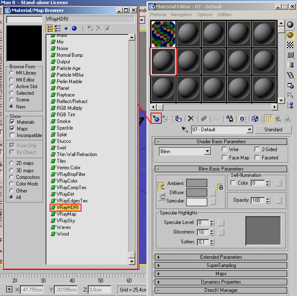Click Go Forward to Sibling icon
The image size is (297, 296).
tap(287, 119)
